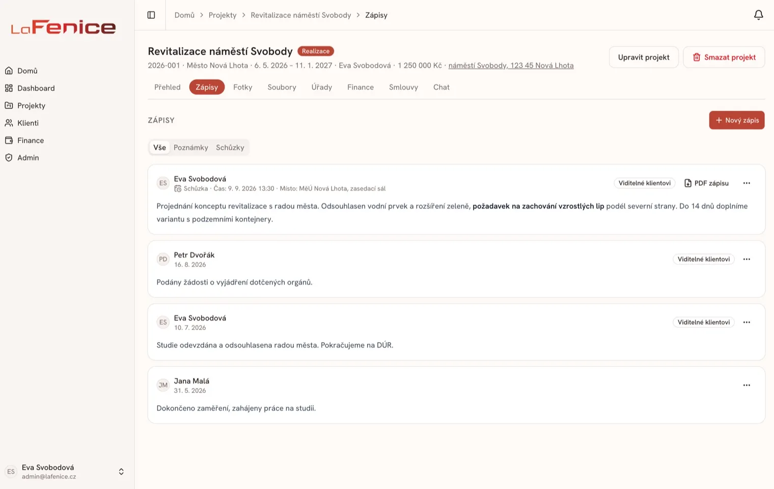
Task: Click Smazat projekt button
Action: pos(724,57)
